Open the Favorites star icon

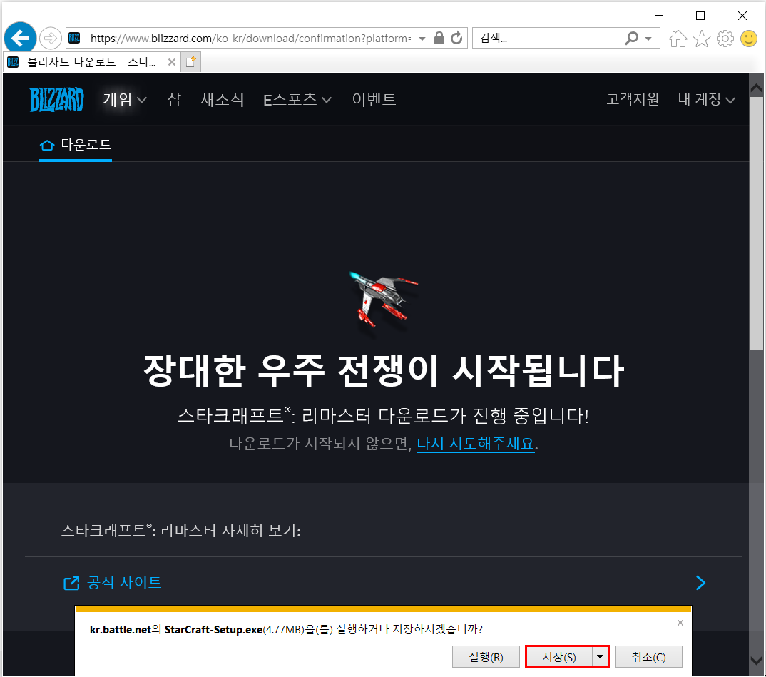pyautogui.click(x=702, y=38)
